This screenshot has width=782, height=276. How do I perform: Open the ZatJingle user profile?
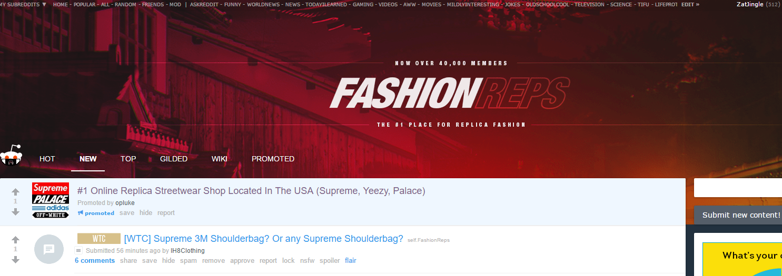(x=750, y=4)
